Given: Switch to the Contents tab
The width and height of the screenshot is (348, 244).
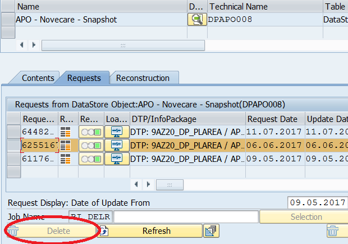Looking at the screenshot, I should point(38,78).
